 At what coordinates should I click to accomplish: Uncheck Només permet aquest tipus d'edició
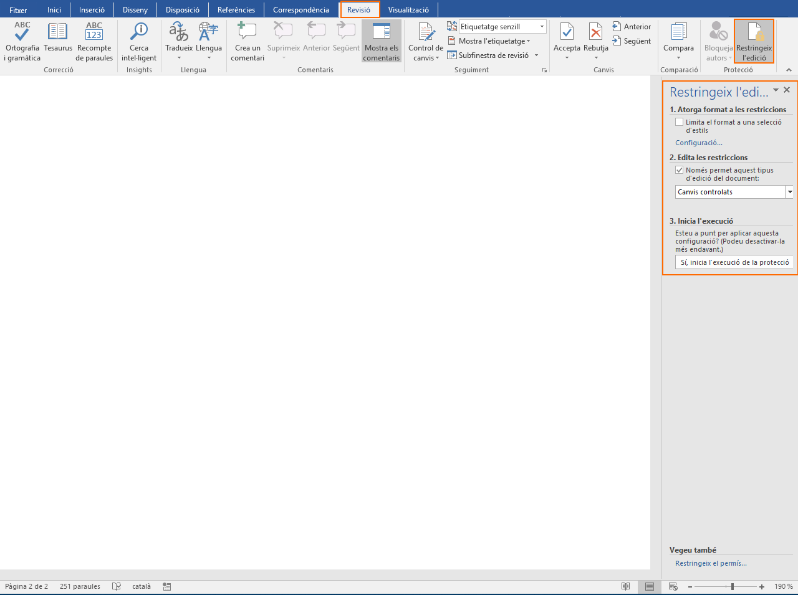[x=680, y=170]
